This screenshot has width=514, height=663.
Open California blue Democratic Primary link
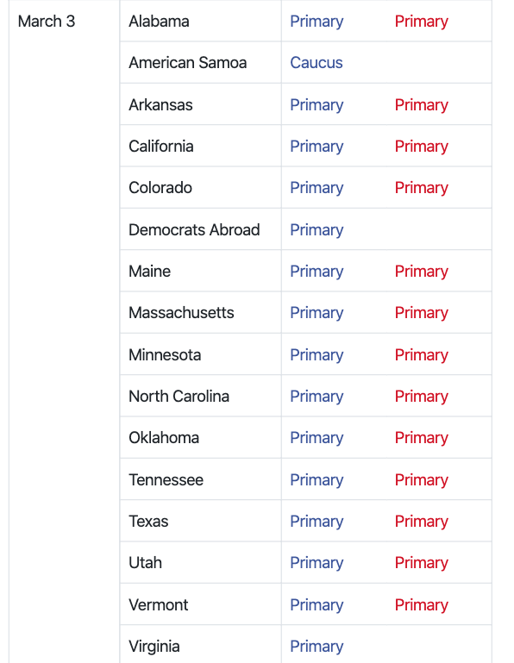point(317,147)
